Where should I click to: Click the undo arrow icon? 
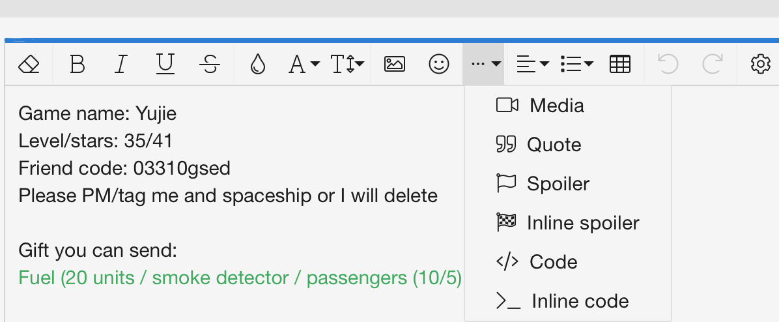[668, 64]
